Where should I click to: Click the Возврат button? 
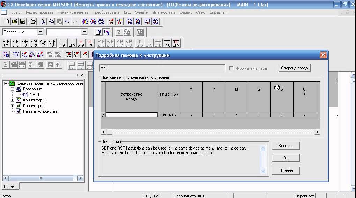point(286,146)
